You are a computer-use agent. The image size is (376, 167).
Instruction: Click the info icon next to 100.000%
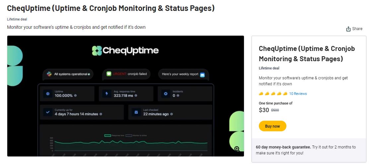(75, 96)
